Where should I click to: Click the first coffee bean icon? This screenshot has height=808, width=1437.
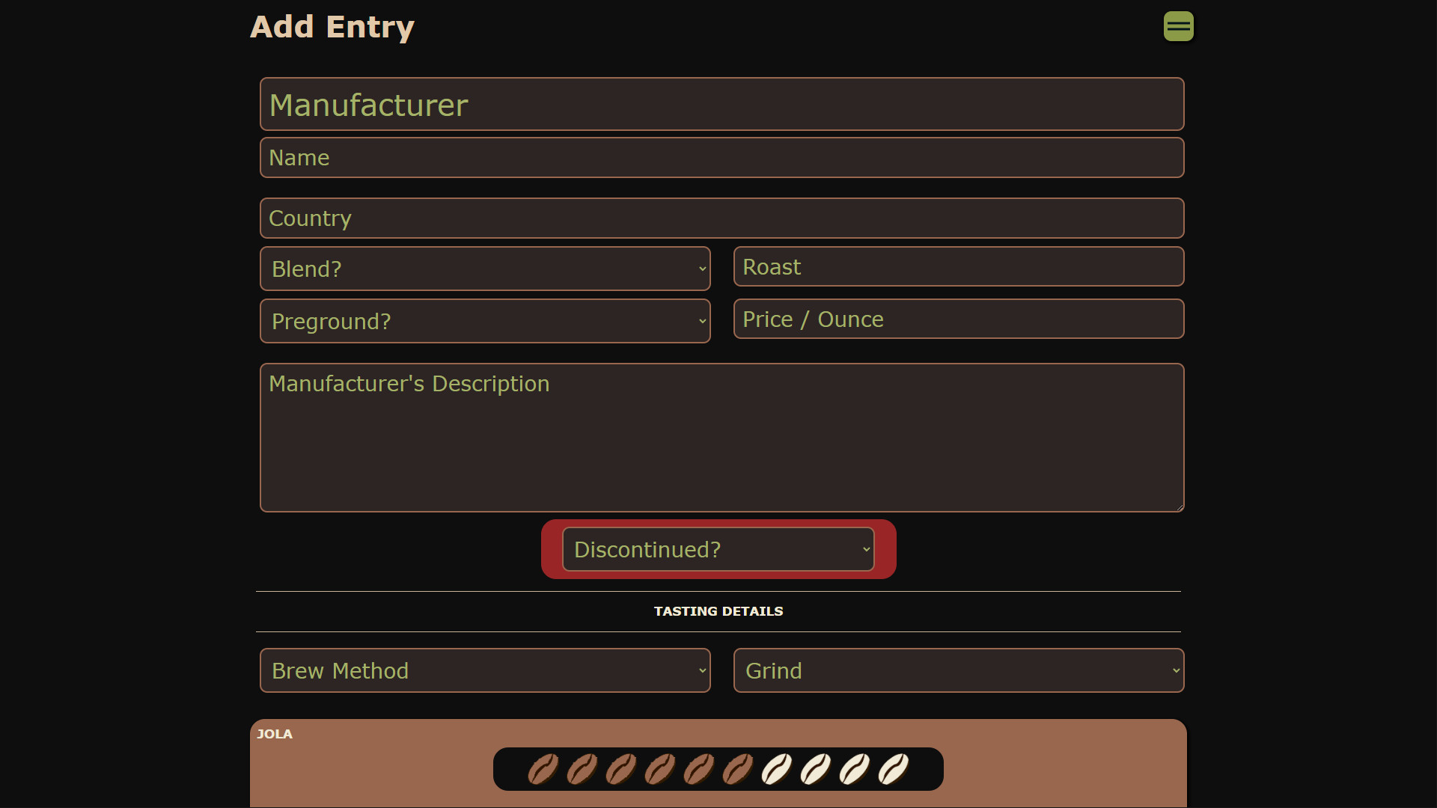pyautogui.click(x=543, y=770)
